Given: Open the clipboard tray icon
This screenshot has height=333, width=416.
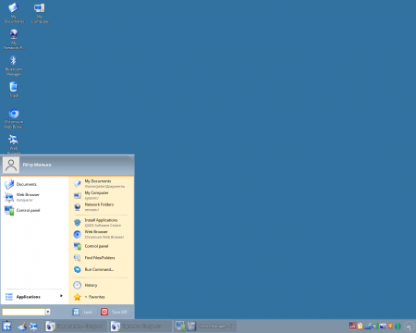Looking at the screenshot, I should click(x=360, y=326).
